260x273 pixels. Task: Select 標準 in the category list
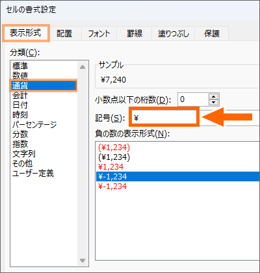(44, 66)
